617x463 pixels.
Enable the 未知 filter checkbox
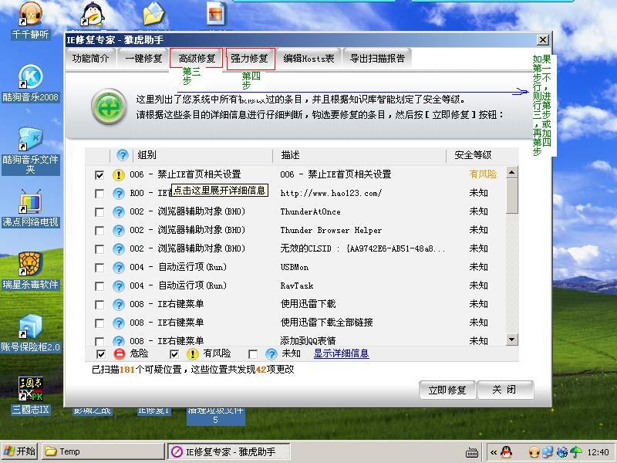coord(253,354)
